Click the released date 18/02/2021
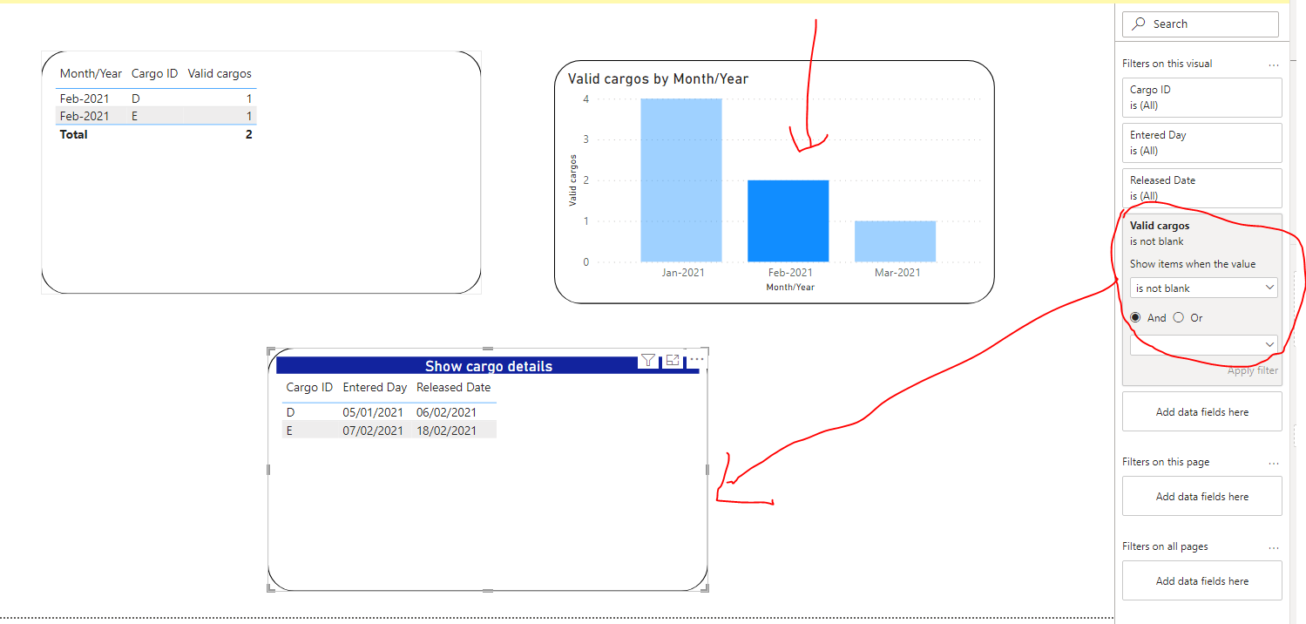Viewport: 1306px width, 624px height. click(446, 430)
